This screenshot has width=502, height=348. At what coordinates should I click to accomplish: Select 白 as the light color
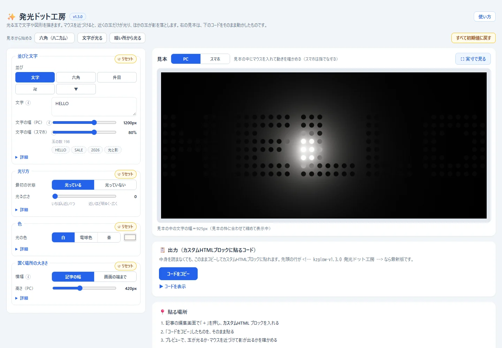tap(63, 237)
